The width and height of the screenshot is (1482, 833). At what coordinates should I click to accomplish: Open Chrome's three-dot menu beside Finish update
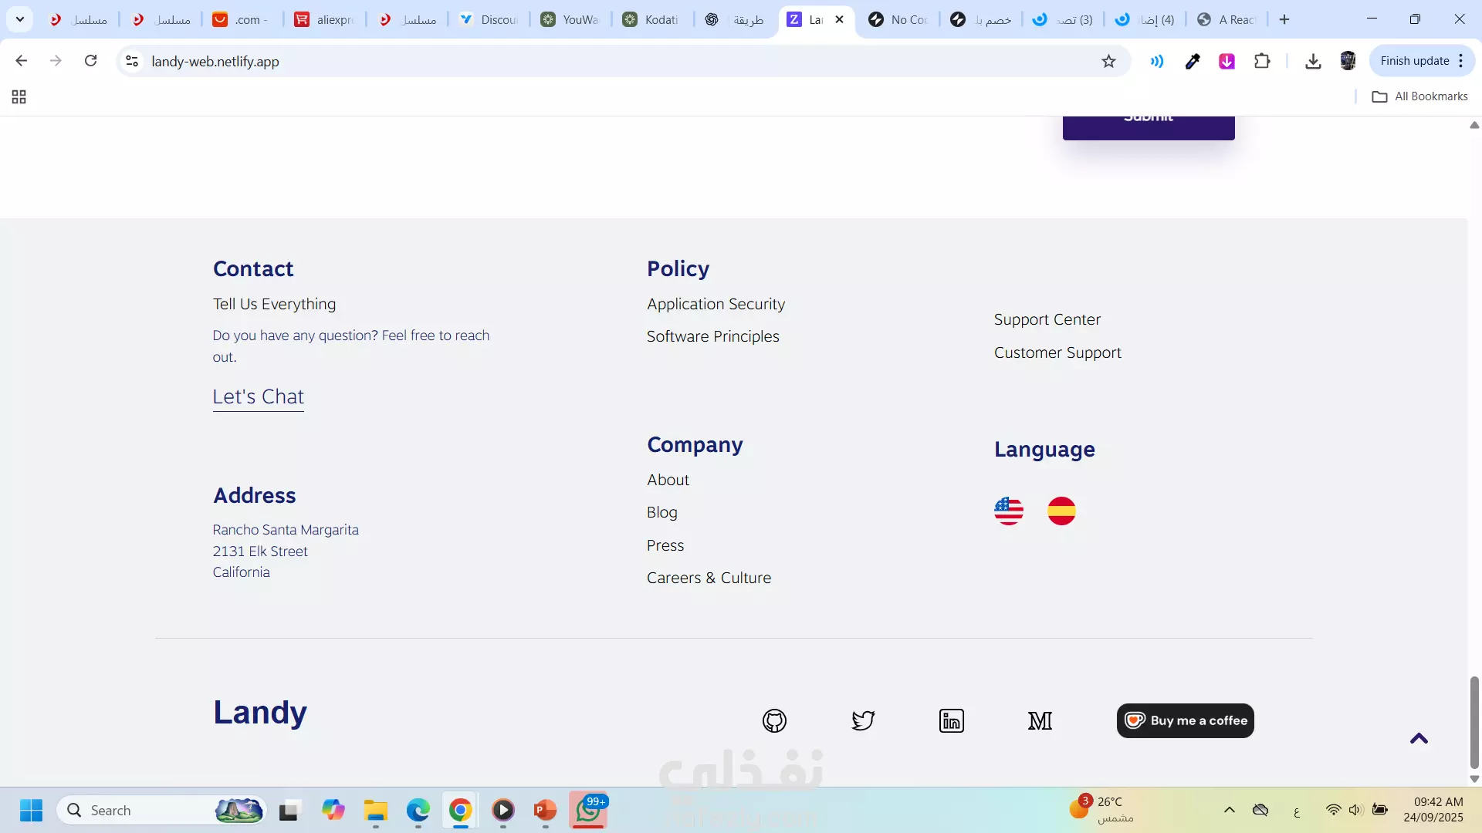pyautogui.click(x=1461, y=61)
